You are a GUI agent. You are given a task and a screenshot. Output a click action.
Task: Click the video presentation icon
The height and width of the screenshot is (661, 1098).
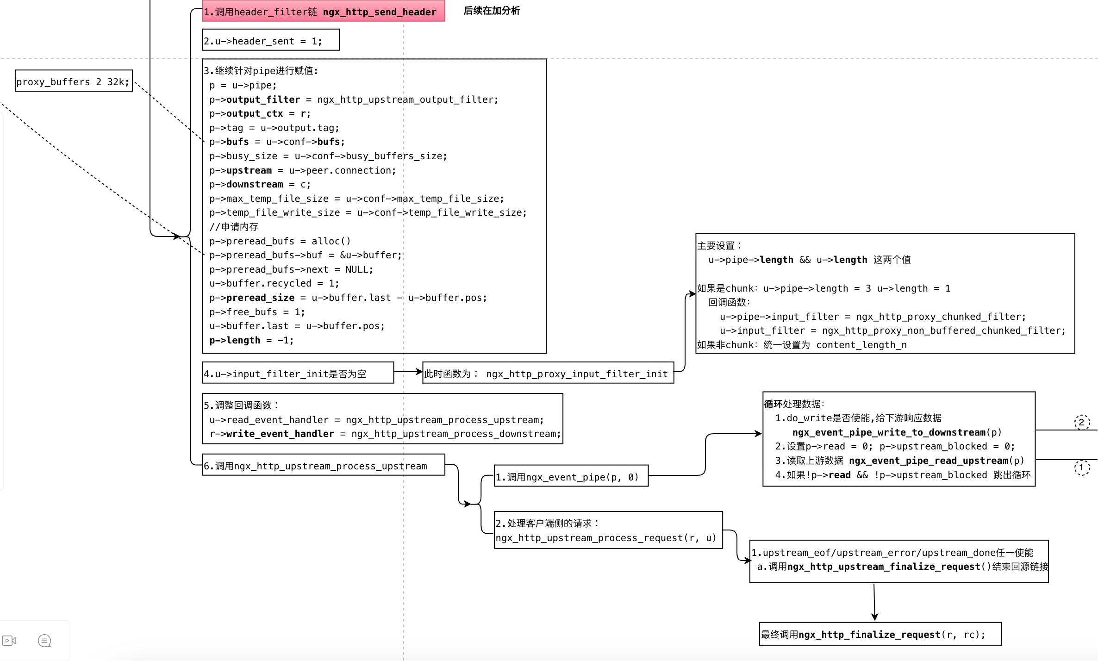click(x=9, y=641)
